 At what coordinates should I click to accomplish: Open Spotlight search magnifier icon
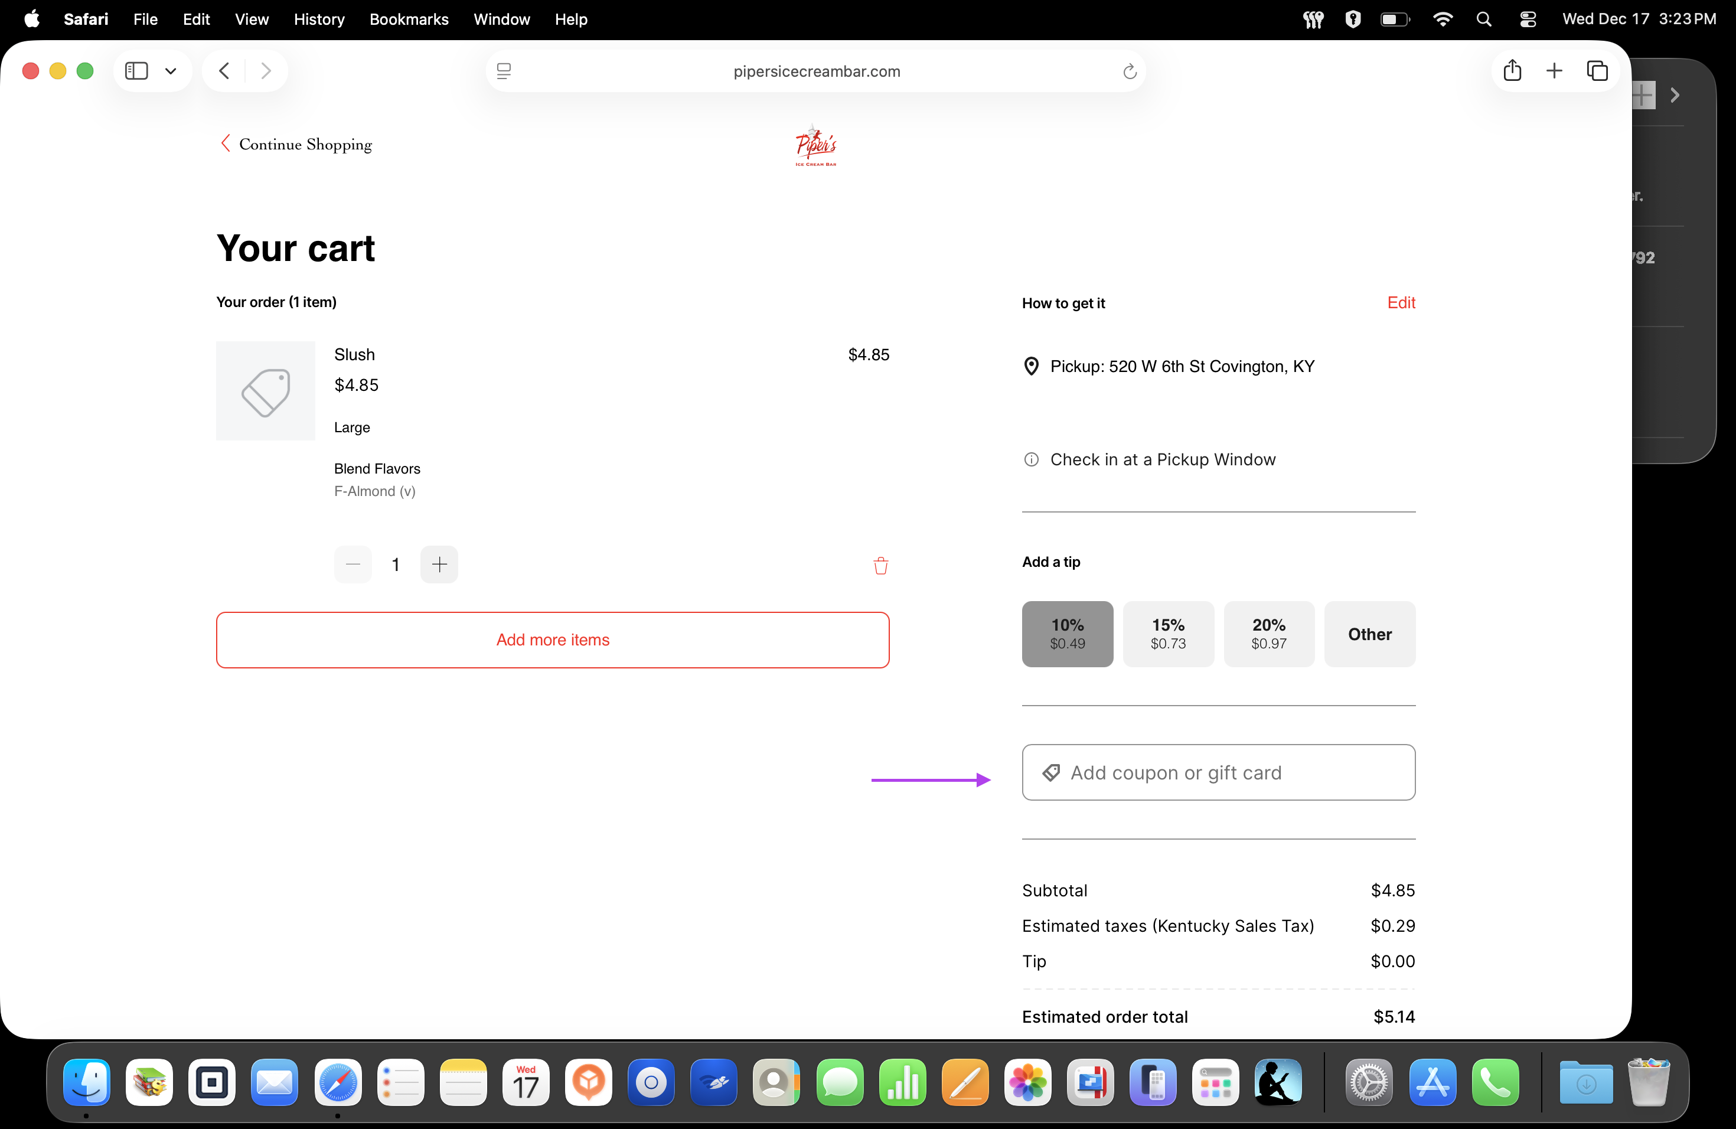[x=1484, y=19]
